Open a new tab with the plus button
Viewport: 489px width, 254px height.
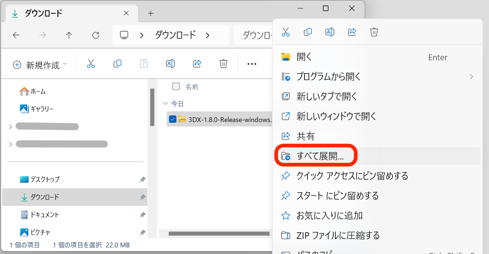click(x=150, y=13)
